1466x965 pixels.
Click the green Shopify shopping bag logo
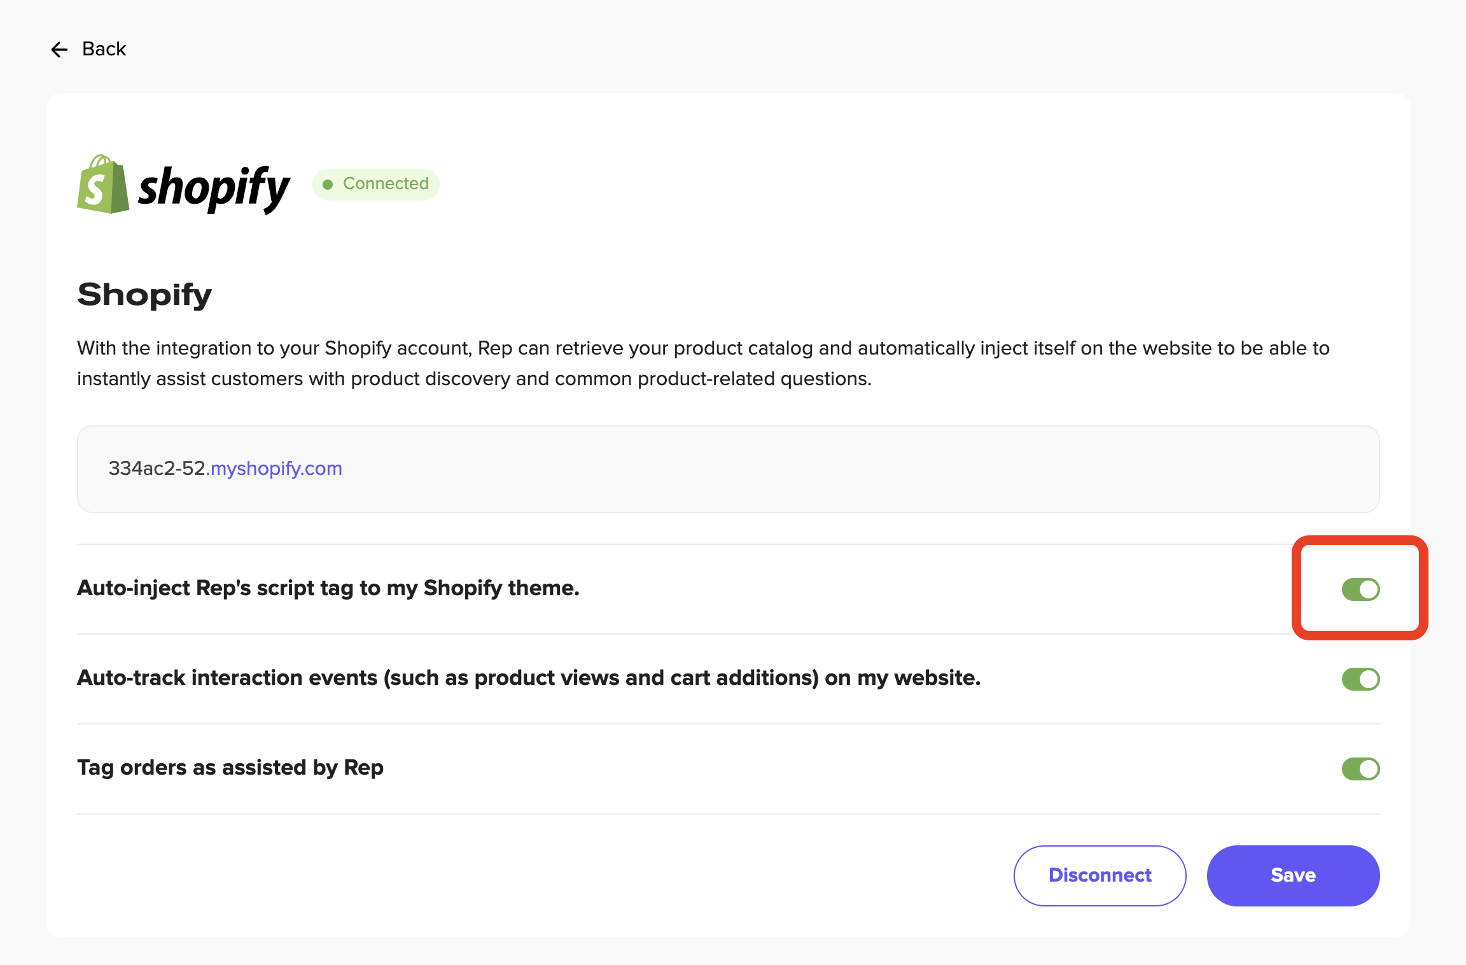point(103,184)
